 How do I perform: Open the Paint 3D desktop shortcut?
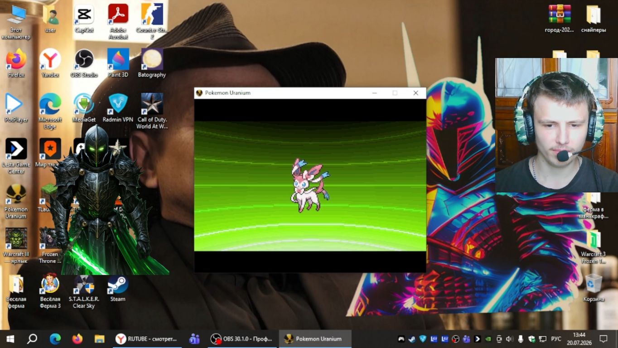coord(118,63)
